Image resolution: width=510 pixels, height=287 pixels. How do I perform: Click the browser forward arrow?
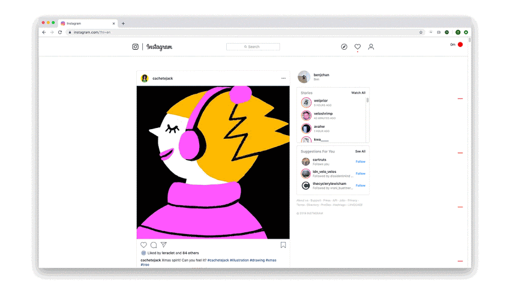[x=52, y=32]
